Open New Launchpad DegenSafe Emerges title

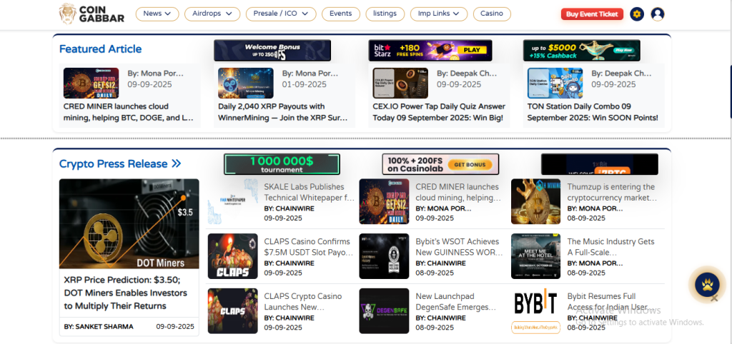[x=456, y=302]
